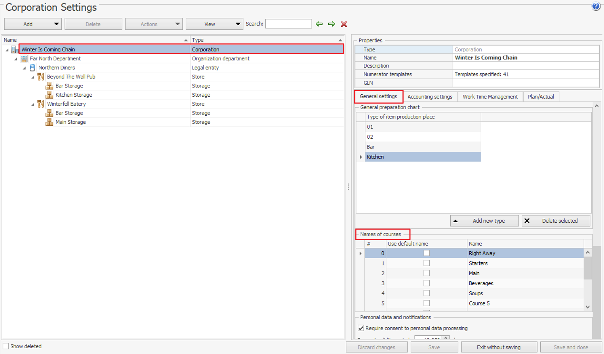Switch to the Accounting settings tab
604x354 pixels.
pyautogui.click(x=430, y=97)
